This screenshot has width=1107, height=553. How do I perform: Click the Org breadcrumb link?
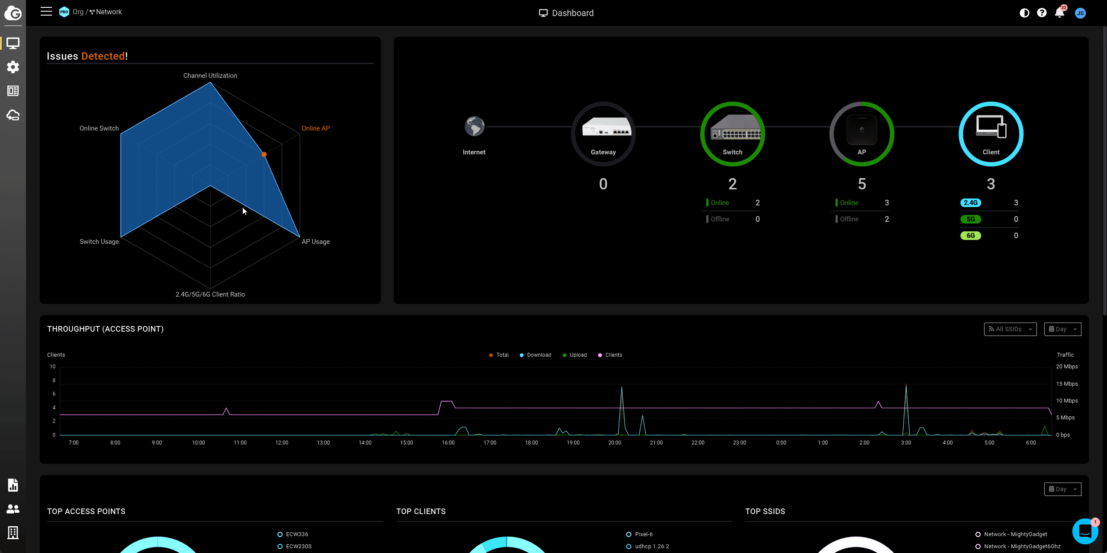coord(78,12)
